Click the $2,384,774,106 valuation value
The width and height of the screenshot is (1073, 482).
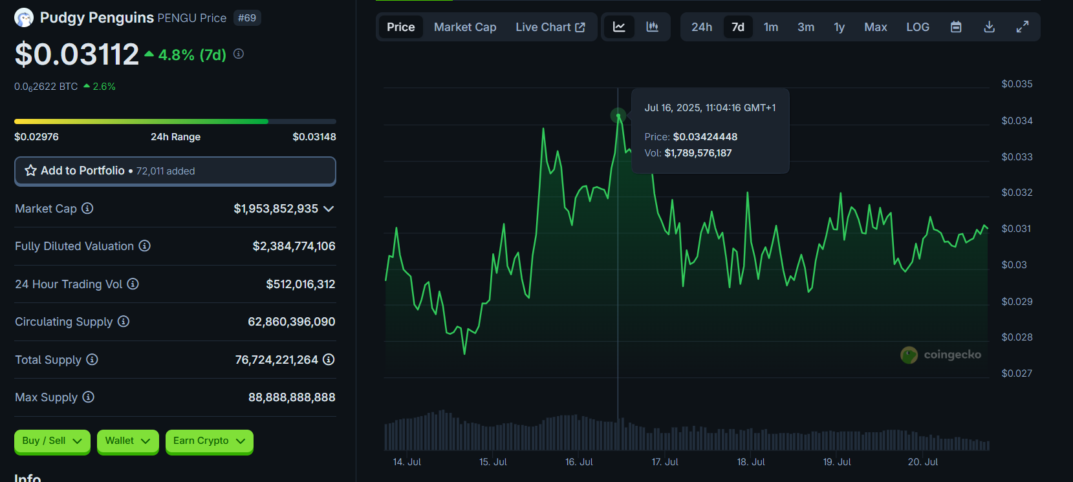pos(294,246)
